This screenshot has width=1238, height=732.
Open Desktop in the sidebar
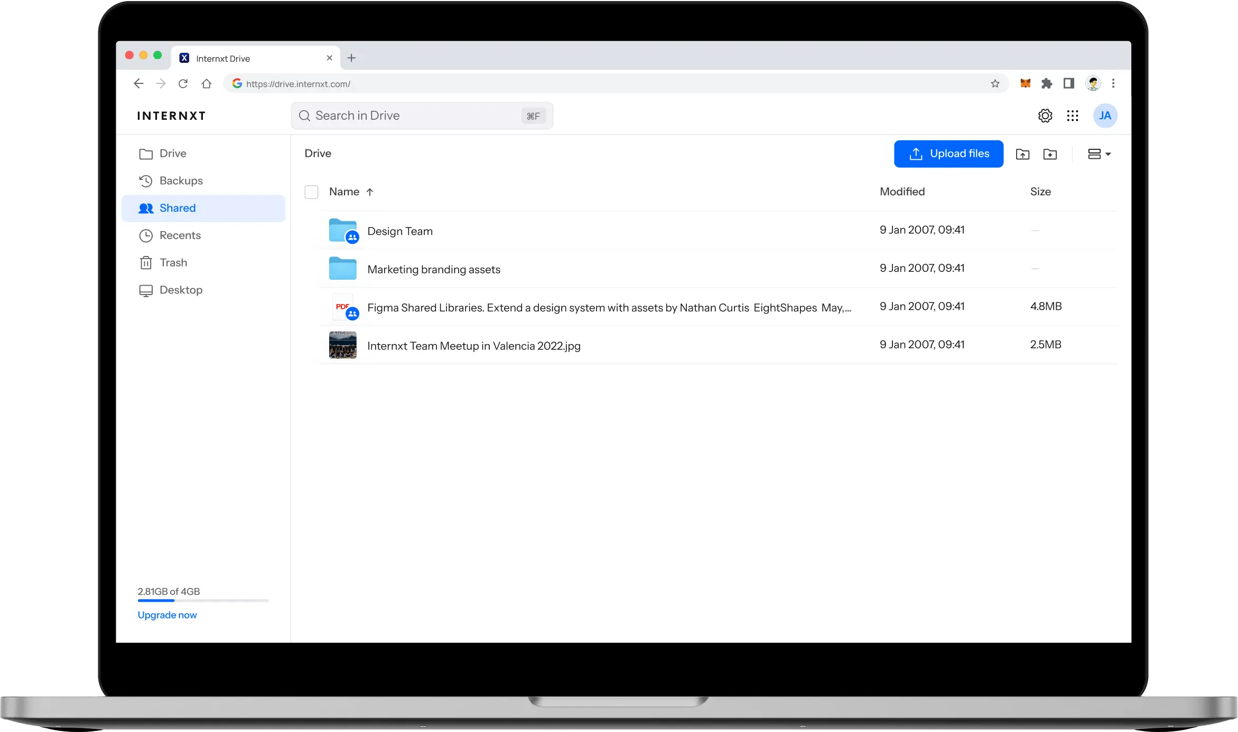point(203,290)
